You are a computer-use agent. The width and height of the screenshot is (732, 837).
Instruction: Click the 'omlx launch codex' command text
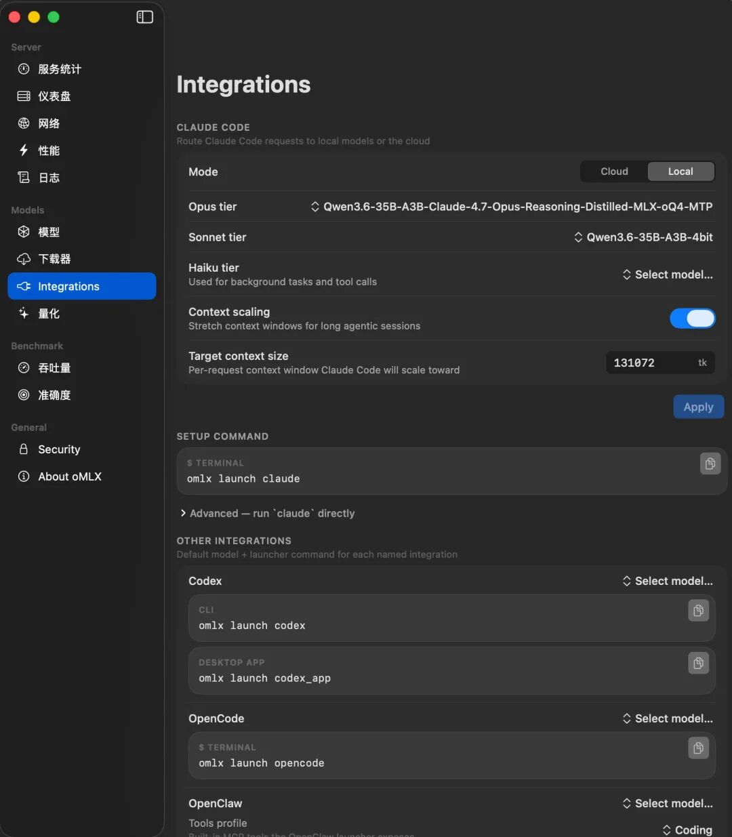252,626
